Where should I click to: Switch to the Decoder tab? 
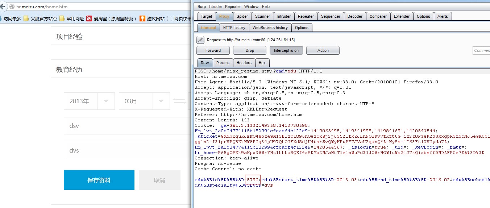(x=355, y=16)
